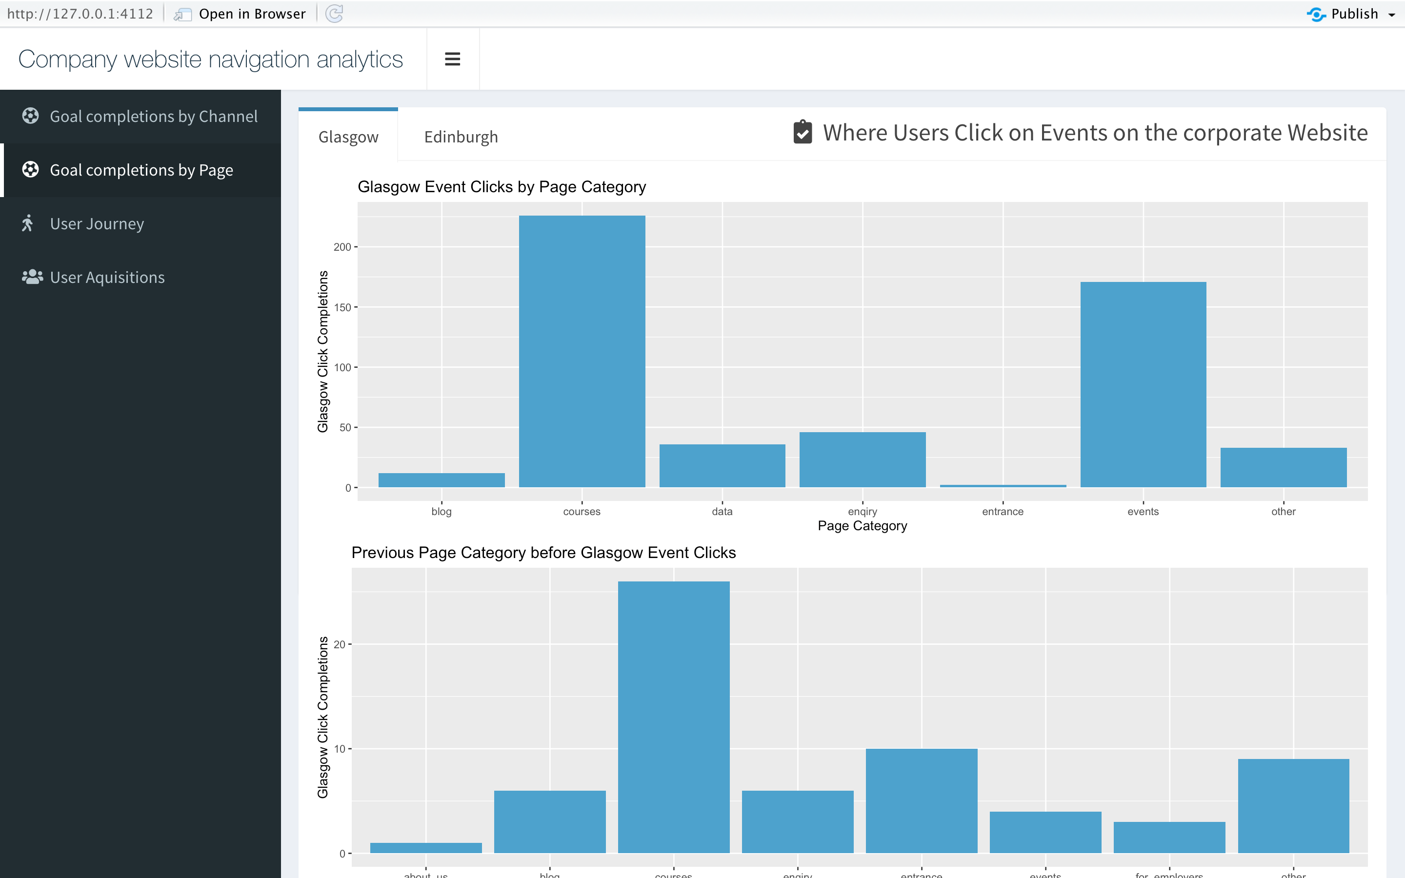The height and width of the screenshot is (878, 1405).
Task: Open Goal completions by Channel
Action: (140, 116)
